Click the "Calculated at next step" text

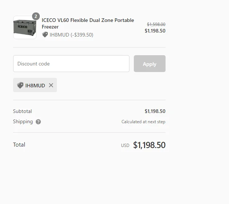click(x=143, y=122)
